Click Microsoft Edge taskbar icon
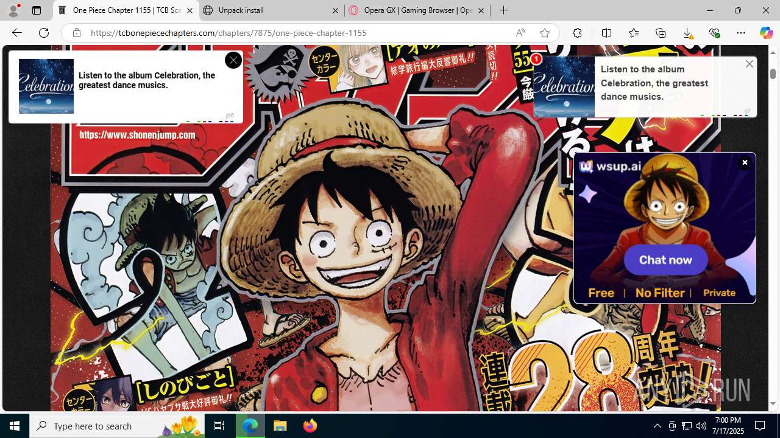780x438 pixels. point(250,426)
